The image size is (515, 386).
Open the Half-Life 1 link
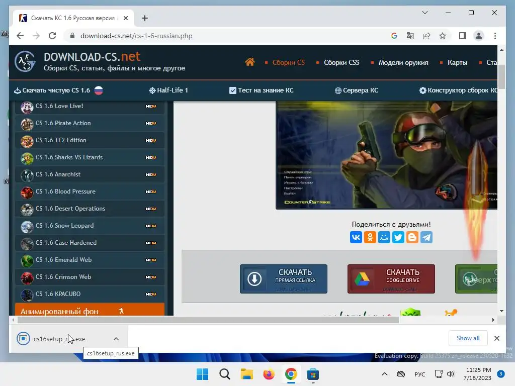coord(168,90)
